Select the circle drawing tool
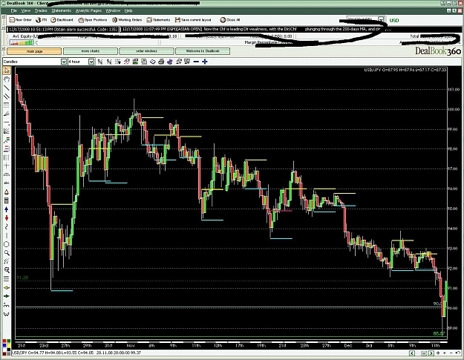The image size is (464, 360). (7, 244)
